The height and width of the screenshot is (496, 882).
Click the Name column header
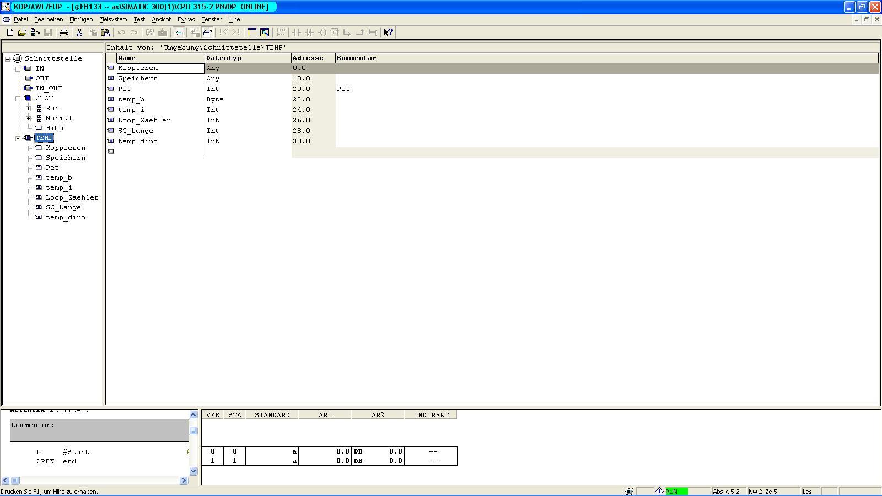160,58
